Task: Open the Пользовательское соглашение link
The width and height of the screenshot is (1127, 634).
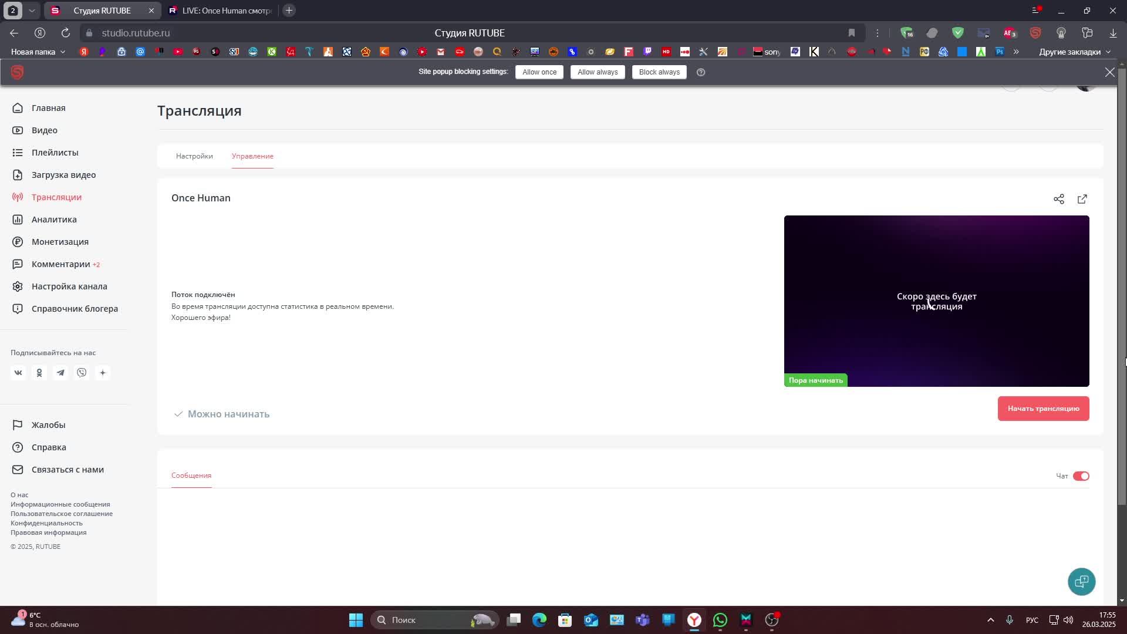Action: [62, 514]
